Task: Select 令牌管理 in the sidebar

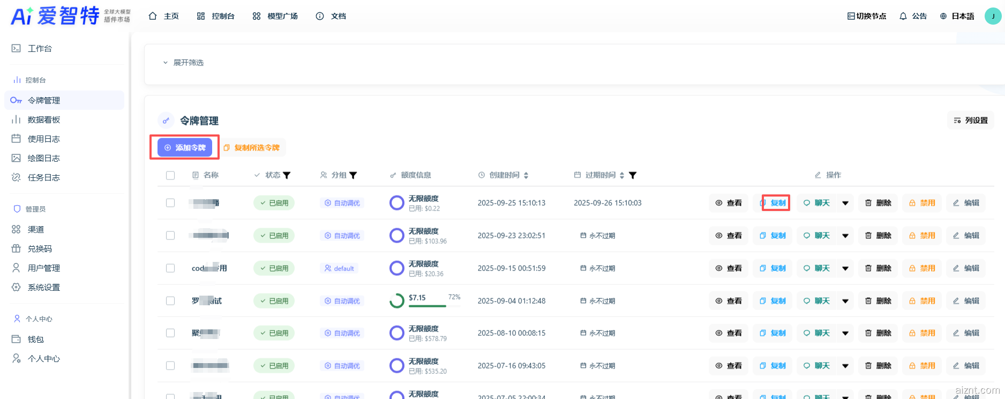Action: tap(64, 100)
